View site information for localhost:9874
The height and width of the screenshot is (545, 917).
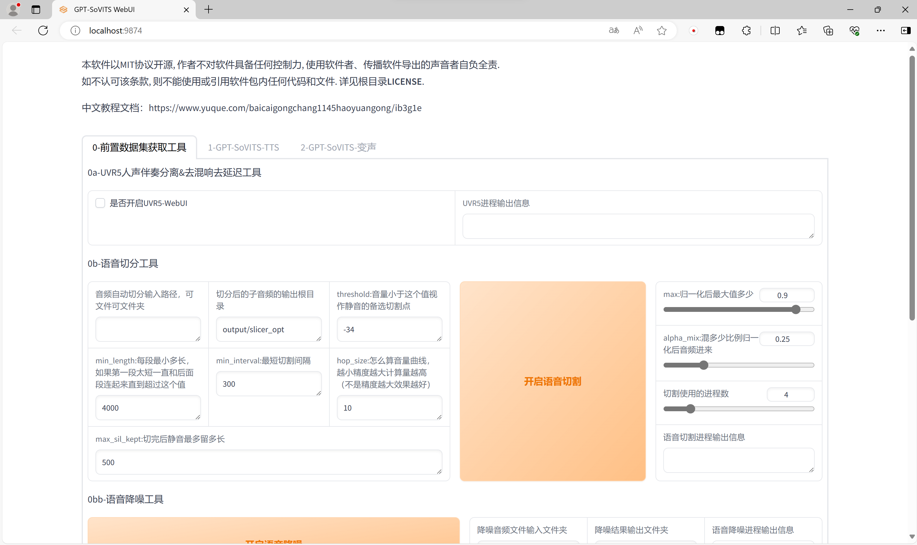point(75,31)
